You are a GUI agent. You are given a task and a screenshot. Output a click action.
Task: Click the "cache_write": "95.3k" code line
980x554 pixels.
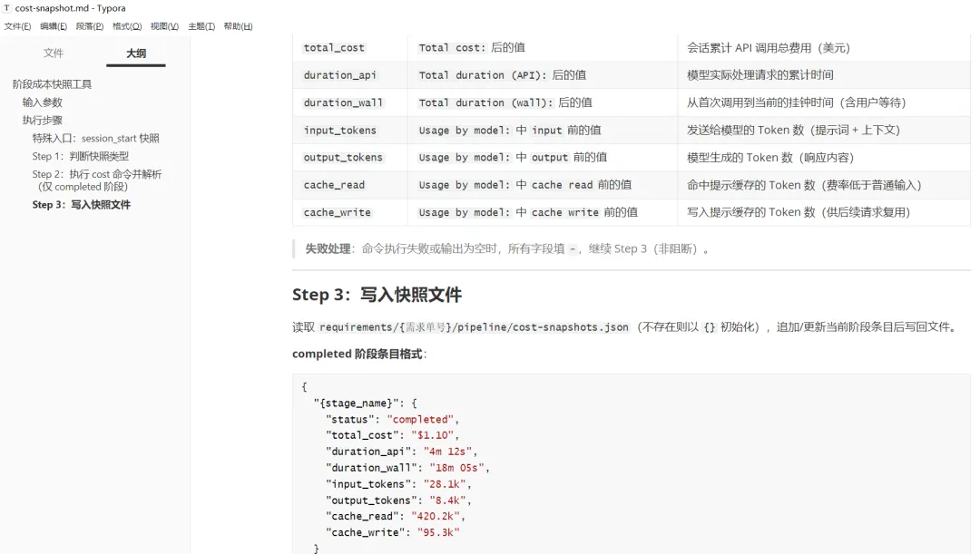(393, 532)
